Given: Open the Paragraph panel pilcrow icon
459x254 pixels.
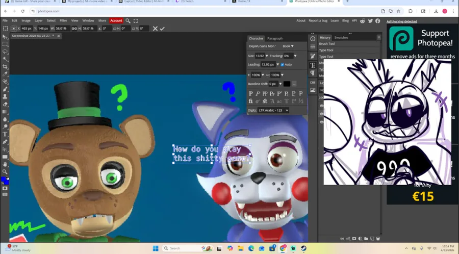Looking at the screenshot, I should tap(313, 73).
